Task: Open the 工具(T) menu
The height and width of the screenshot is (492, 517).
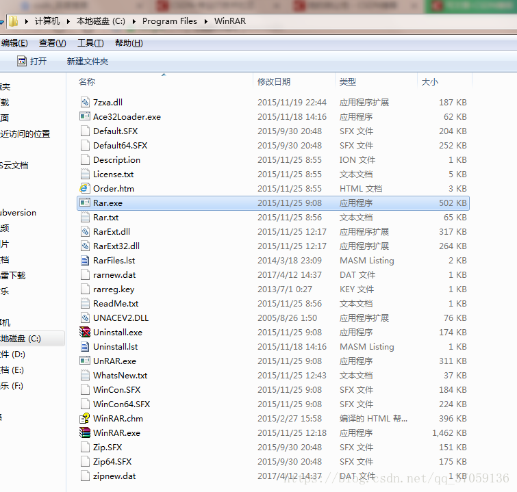Action: tap(90, 43)
